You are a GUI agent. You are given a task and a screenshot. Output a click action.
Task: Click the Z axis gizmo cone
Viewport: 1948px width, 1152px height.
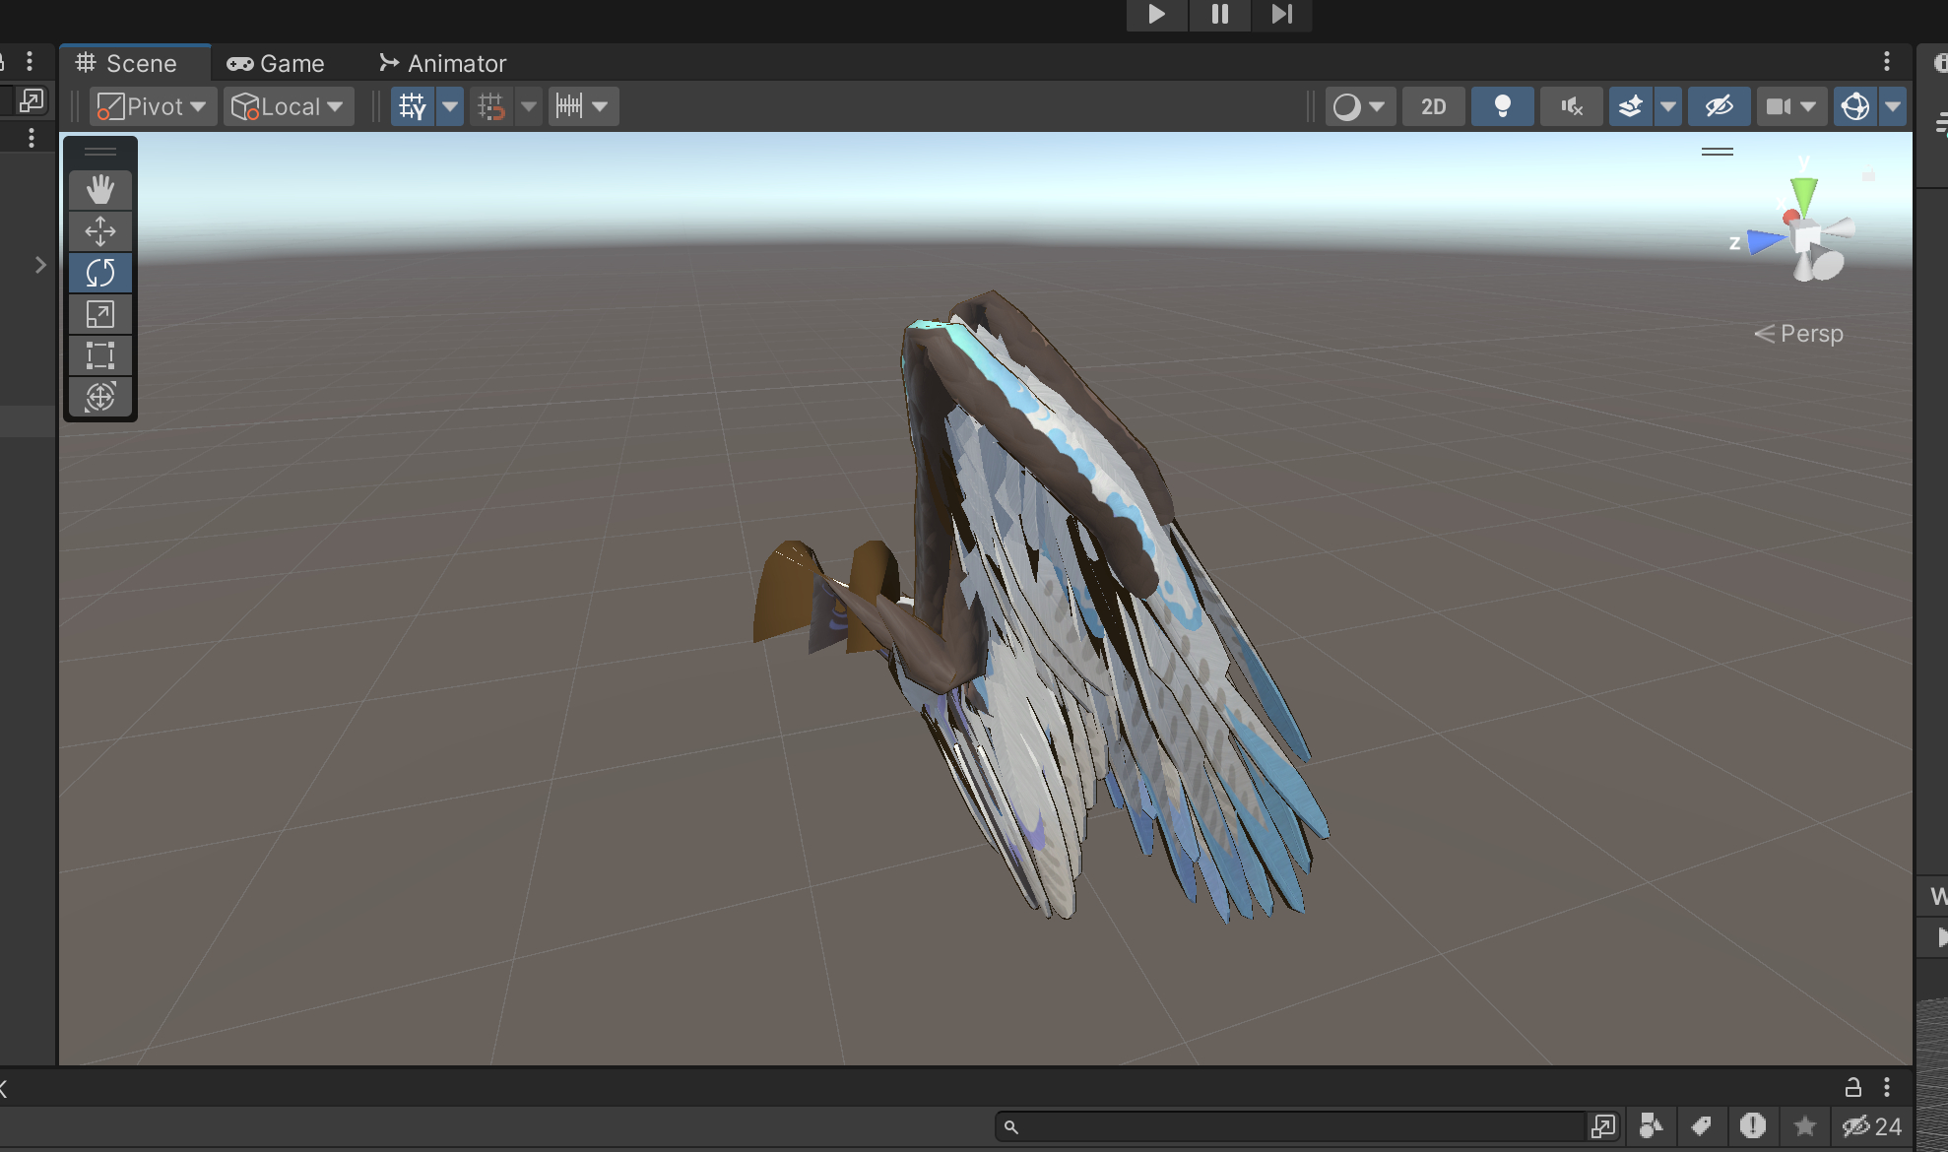point(1763,241)
